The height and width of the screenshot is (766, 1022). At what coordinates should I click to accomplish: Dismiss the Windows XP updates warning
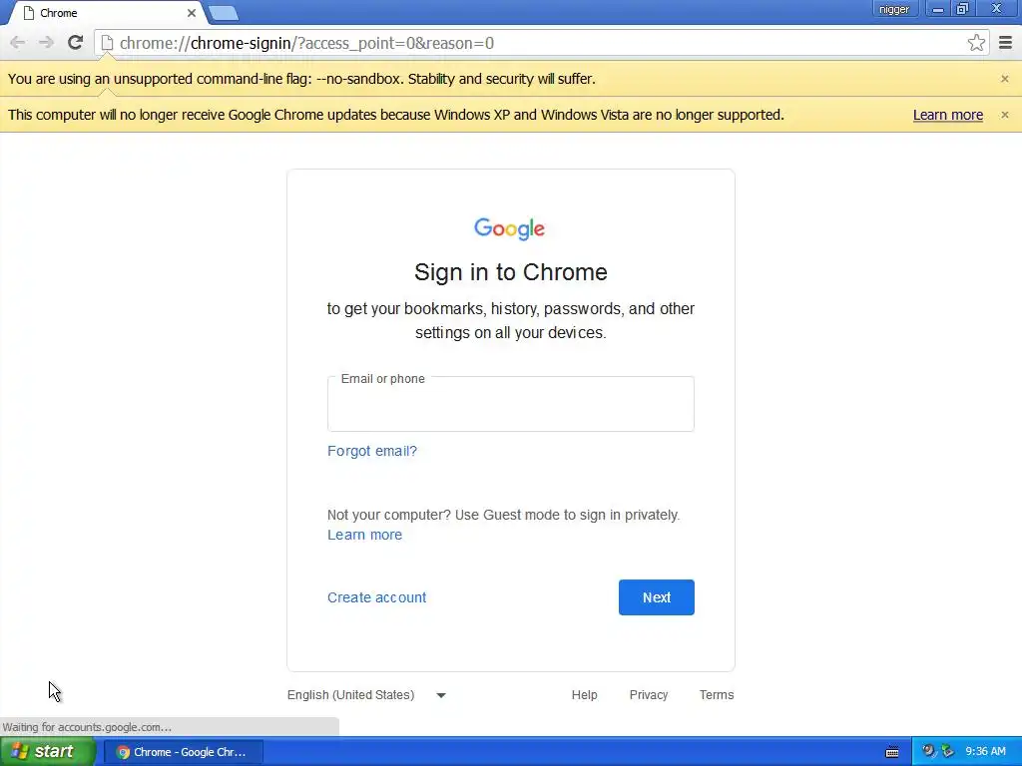[1004, 115]
